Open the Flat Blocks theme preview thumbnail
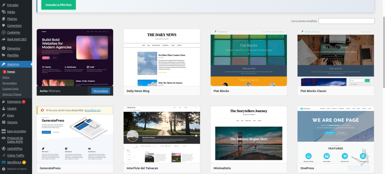Image resolution: width=385 pixels, height=174 pixels. (x=249, y=58)
